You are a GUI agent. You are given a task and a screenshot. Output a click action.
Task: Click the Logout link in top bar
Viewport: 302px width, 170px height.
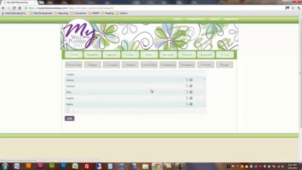click(177, 19)
